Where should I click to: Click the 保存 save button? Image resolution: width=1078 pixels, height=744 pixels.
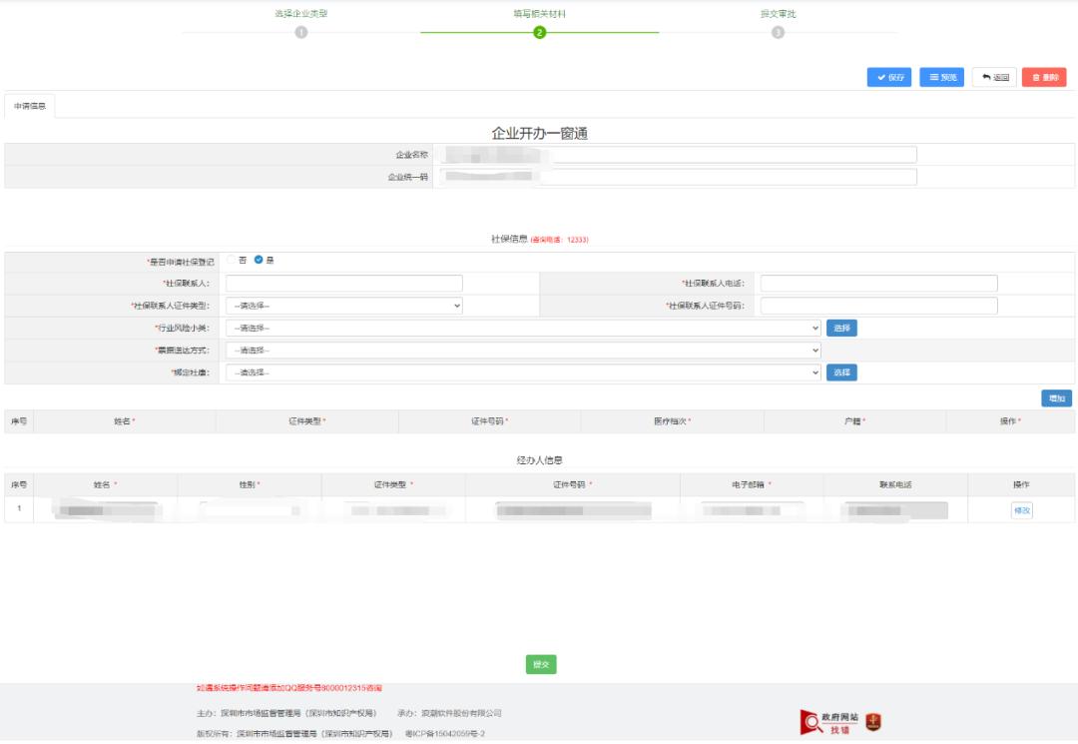click(x=888, y=77)
